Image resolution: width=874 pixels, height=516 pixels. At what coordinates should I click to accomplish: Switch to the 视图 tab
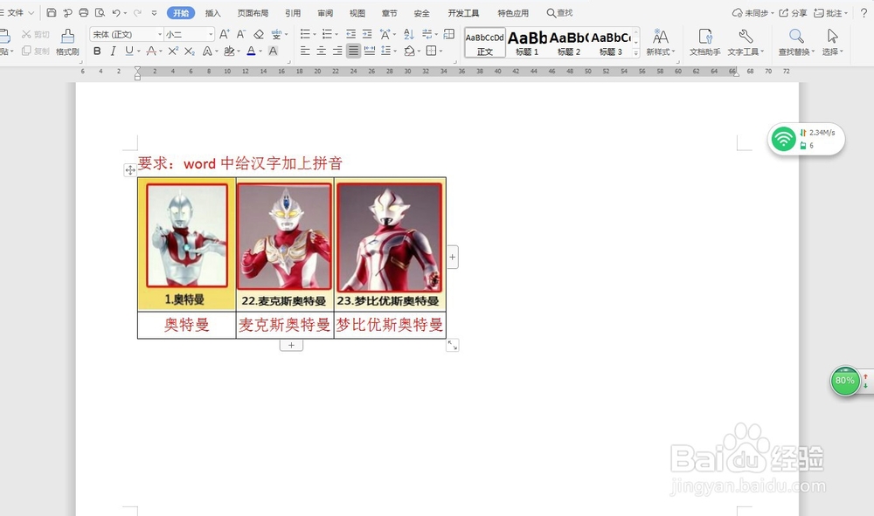357,13
